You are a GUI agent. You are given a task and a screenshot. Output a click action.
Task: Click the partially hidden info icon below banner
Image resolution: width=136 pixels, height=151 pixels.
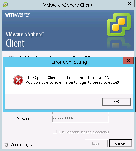point(12,56)
